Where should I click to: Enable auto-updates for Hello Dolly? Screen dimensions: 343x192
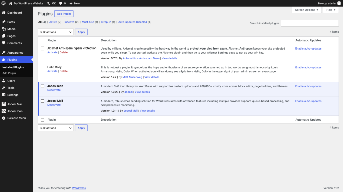pyautogui.click(x=308, y=67)
